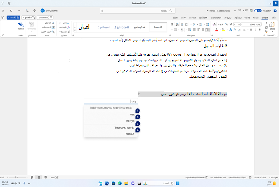Switch to Focus mode in status bar

55,177
